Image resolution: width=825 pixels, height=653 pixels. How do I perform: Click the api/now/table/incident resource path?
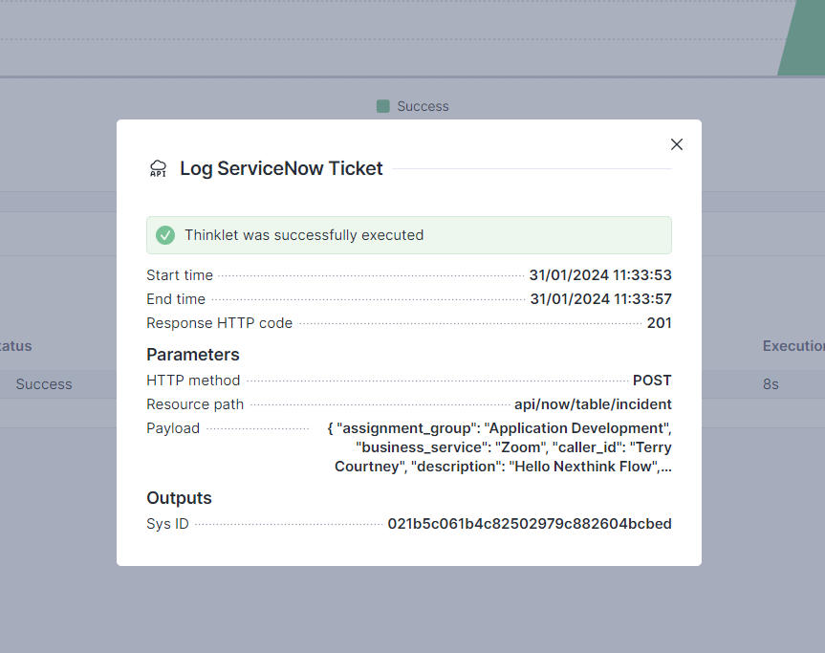click(593, 404)
